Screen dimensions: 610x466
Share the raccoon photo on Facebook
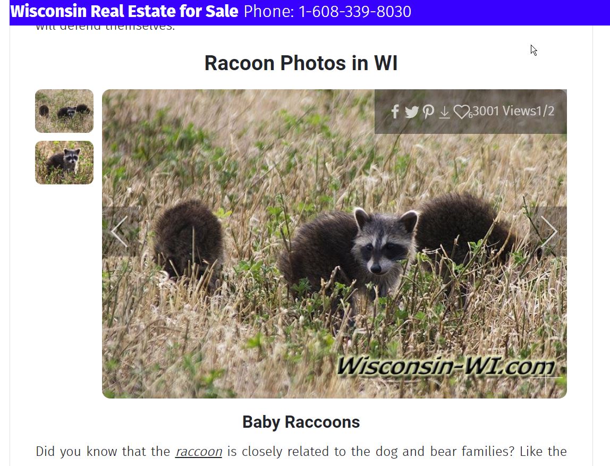pos(395,112)
